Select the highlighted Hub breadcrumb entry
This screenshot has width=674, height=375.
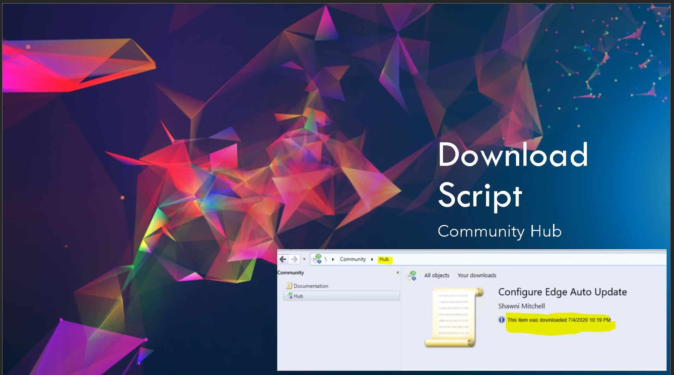click(384, 259)
